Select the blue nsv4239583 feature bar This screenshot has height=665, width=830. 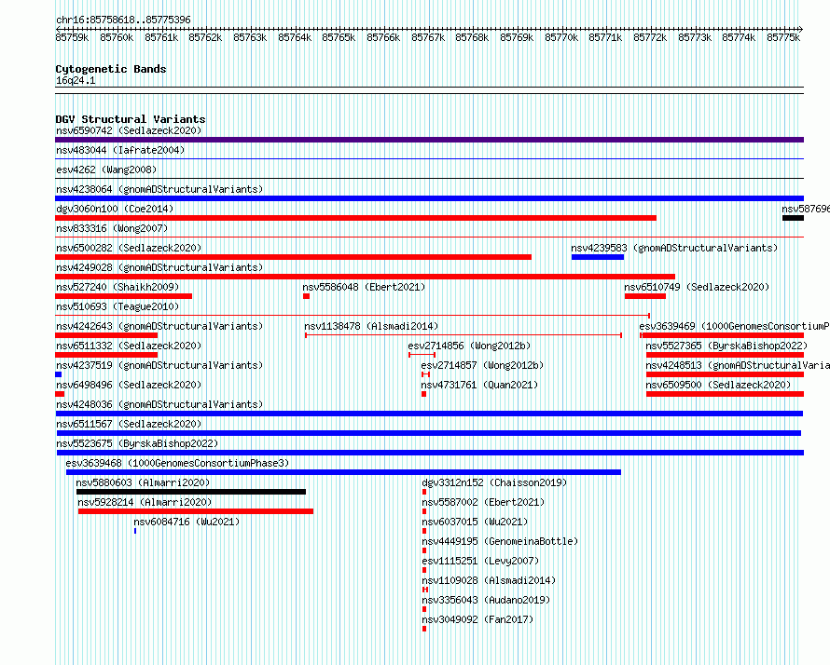[x=598, y=257]
